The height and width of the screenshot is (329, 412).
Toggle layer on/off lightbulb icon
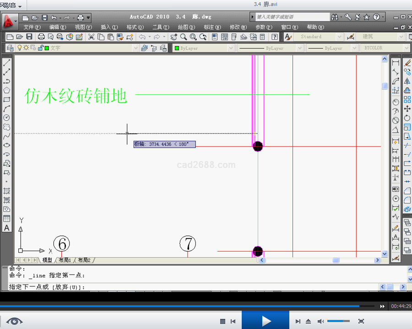[x=20, y=48]
